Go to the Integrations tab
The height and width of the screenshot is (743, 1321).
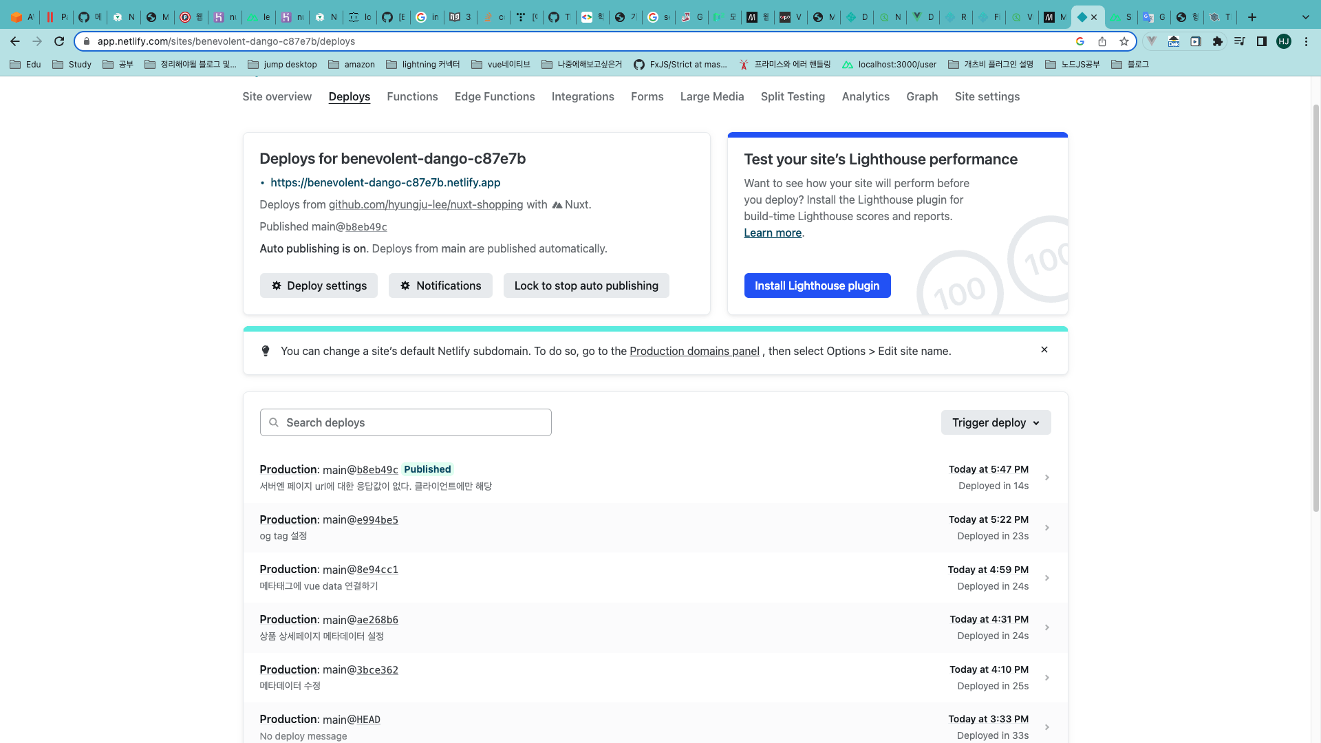583,96
